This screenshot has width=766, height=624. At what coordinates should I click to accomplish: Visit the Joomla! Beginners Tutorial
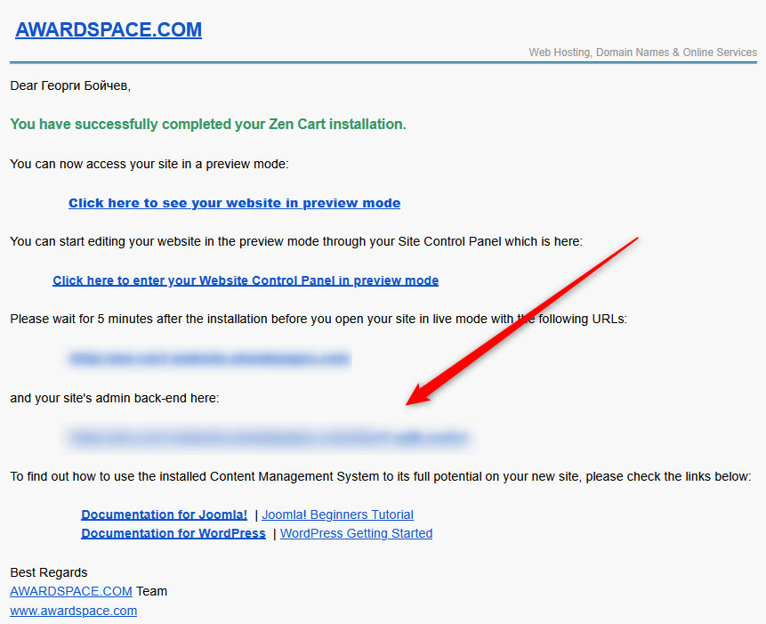336,514
